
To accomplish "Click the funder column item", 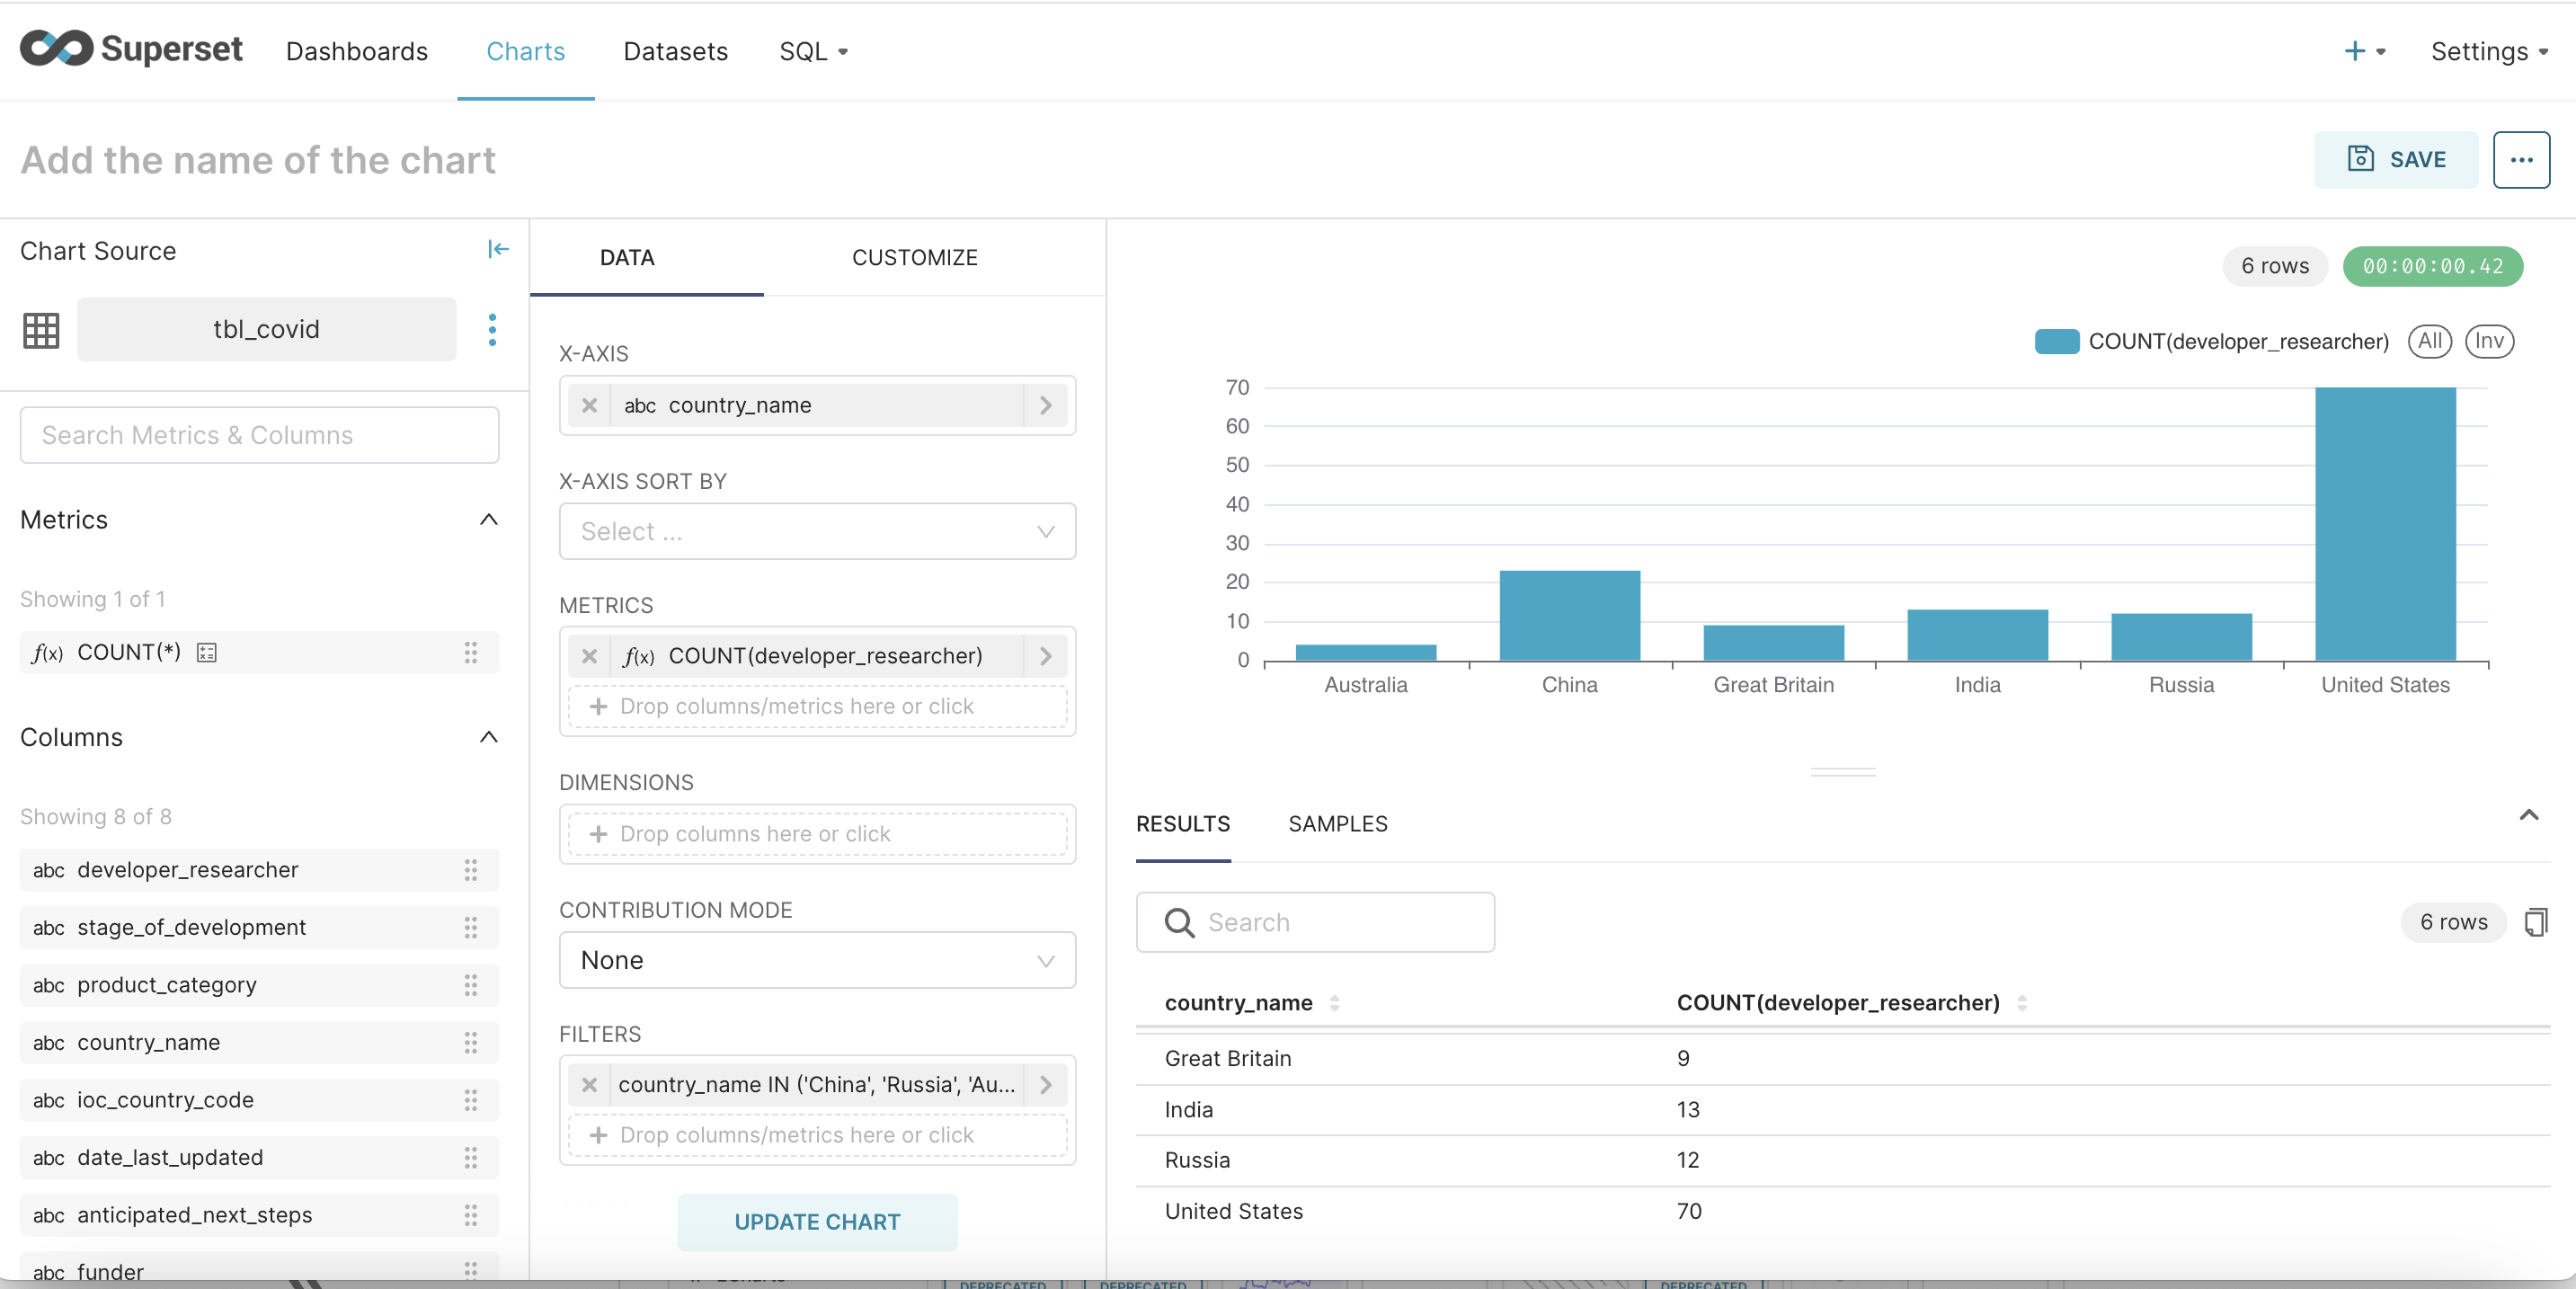I will 259,1268.
